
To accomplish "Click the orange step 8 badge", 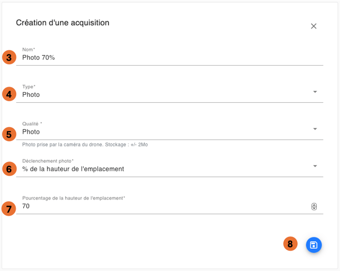I will (x=290, y=244).
